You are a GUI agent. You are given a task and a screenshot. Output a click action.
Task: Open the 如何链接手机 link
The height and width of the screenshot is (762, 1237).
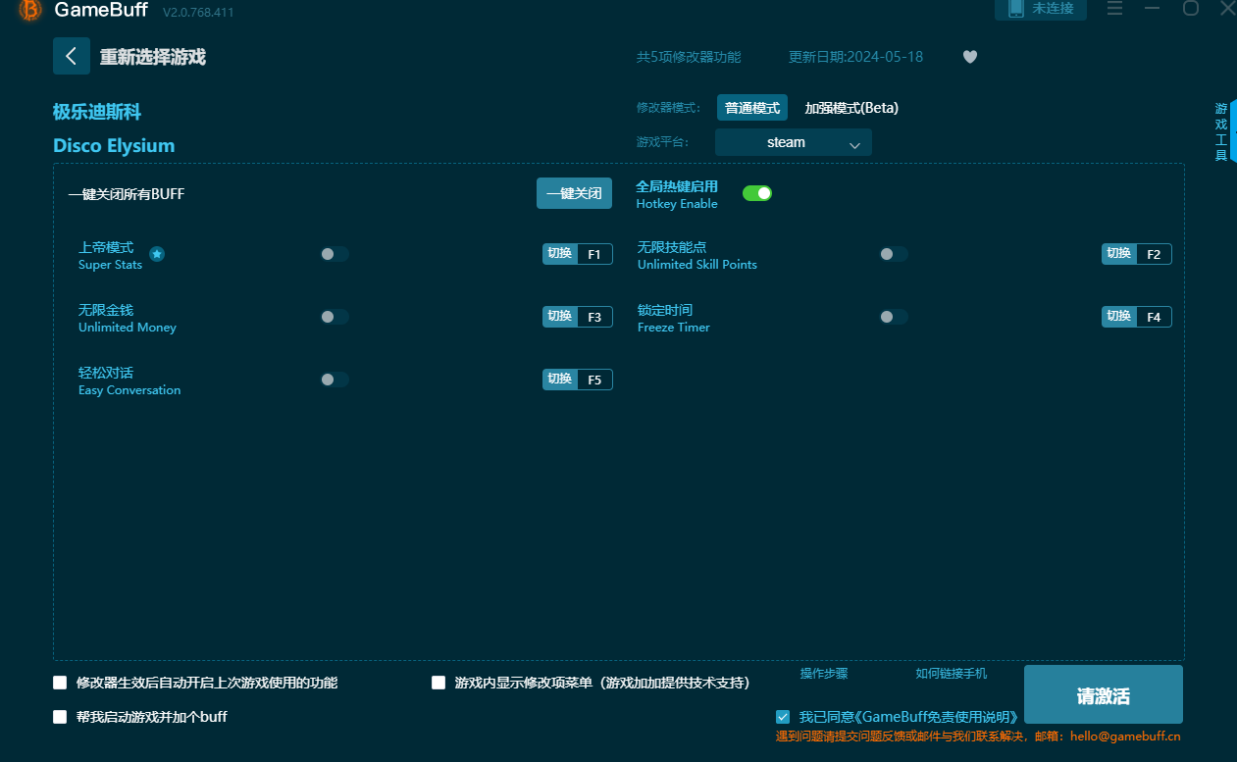click(952, 674)
